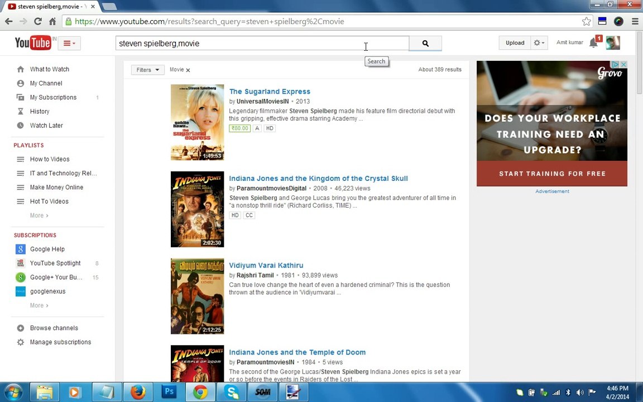The image size is (643, 402).
Task: Open Google Help subscription
Action: tap(47, 249)
